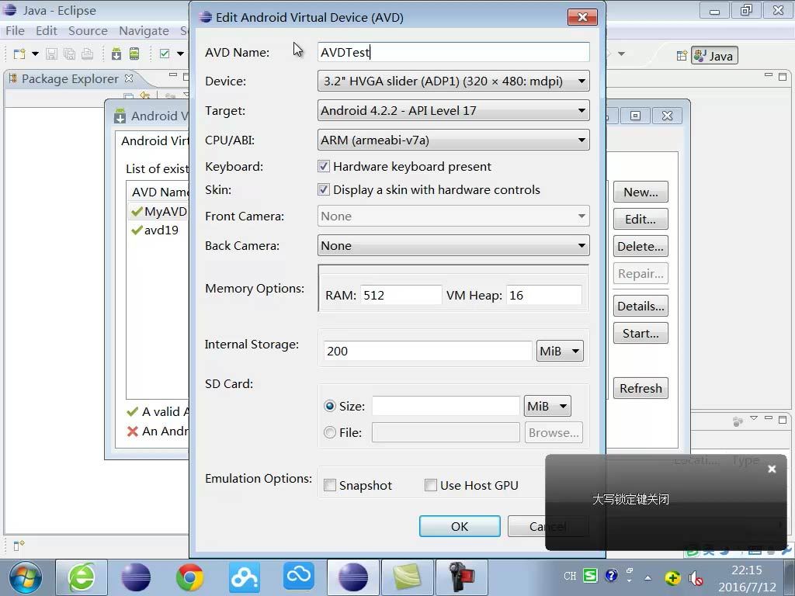This screenshot has width=795, height=596.
Task: Open the Target dropdown showing Android 4.2.2
Action: (x=453, y=110)
